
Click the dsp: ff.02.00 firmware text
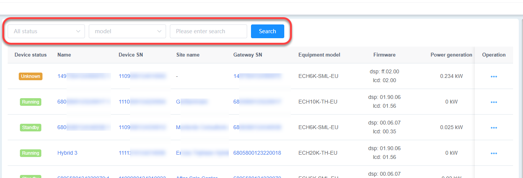385,71
